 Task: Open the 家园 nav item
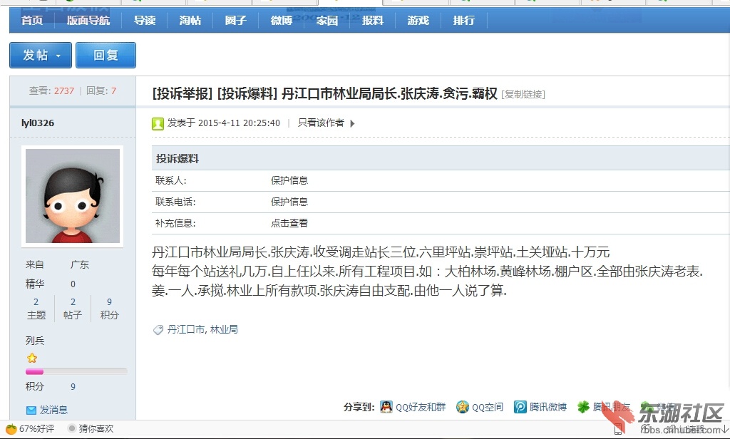coord(327,21)
